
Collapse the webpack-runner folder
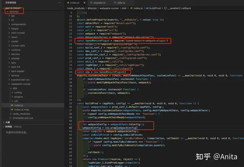click(x=9, y=84)
